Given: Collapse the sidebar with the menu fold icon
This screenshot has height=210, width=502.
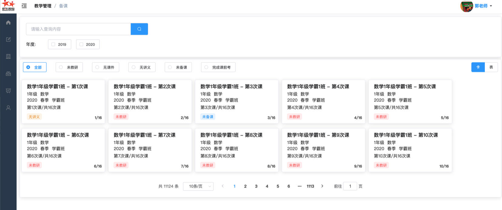Looking at the screenshot, I should tap(24, 6).
